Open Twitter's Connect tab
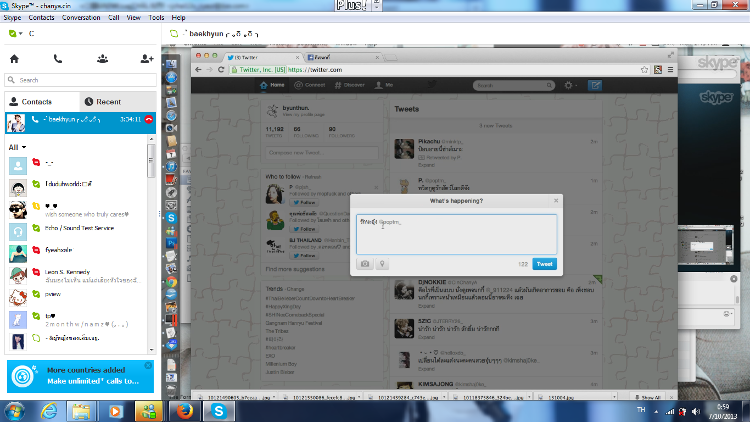 pos(310,85)
